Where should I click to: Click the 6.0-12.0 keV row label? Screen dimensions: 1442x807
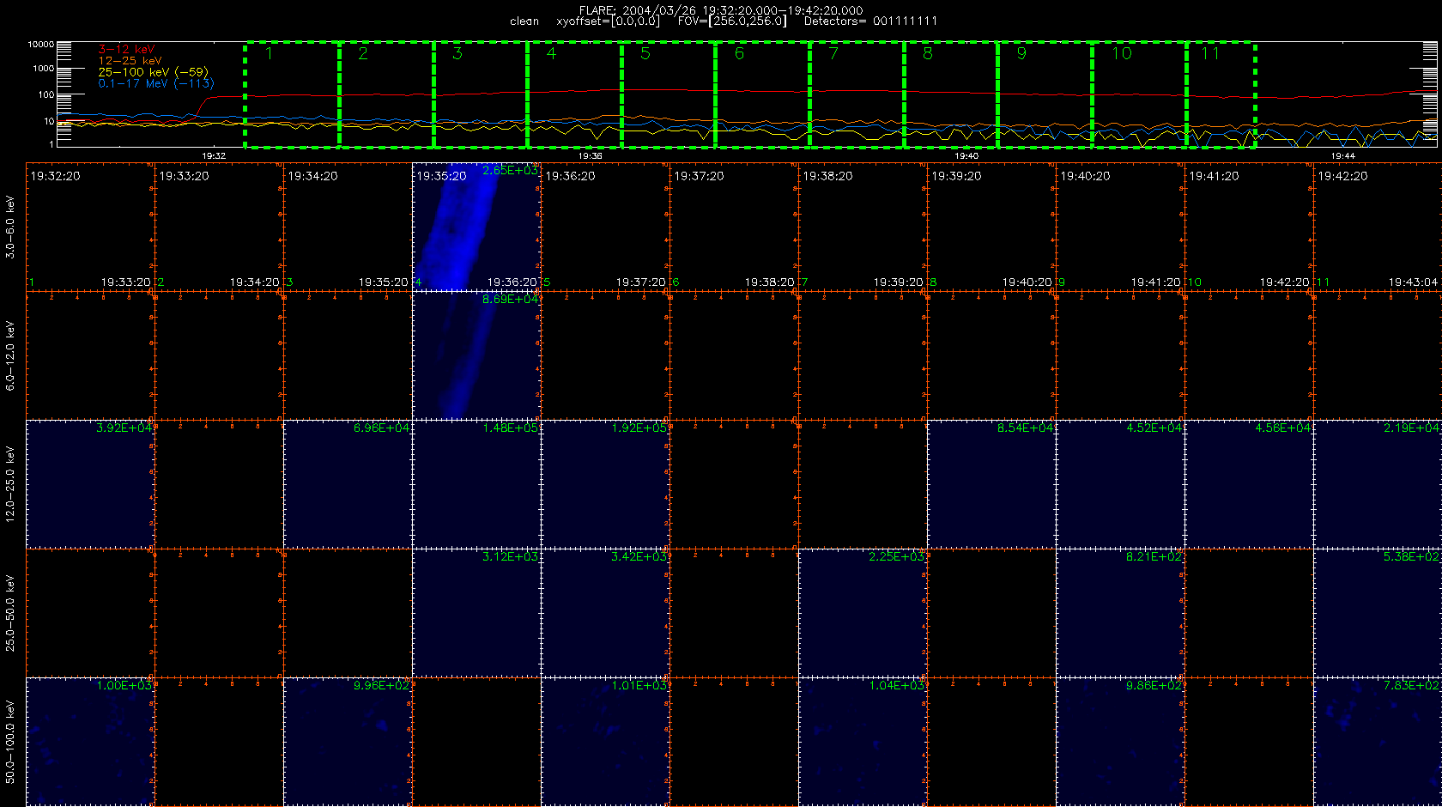point(10,355)
